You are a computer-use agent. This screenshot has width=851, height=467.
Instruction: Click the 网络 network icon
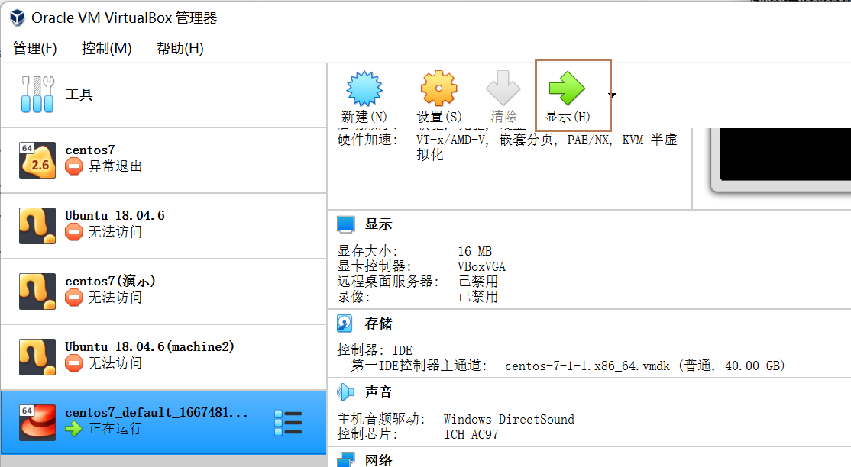pyautogui.click(x=346, y=459)
